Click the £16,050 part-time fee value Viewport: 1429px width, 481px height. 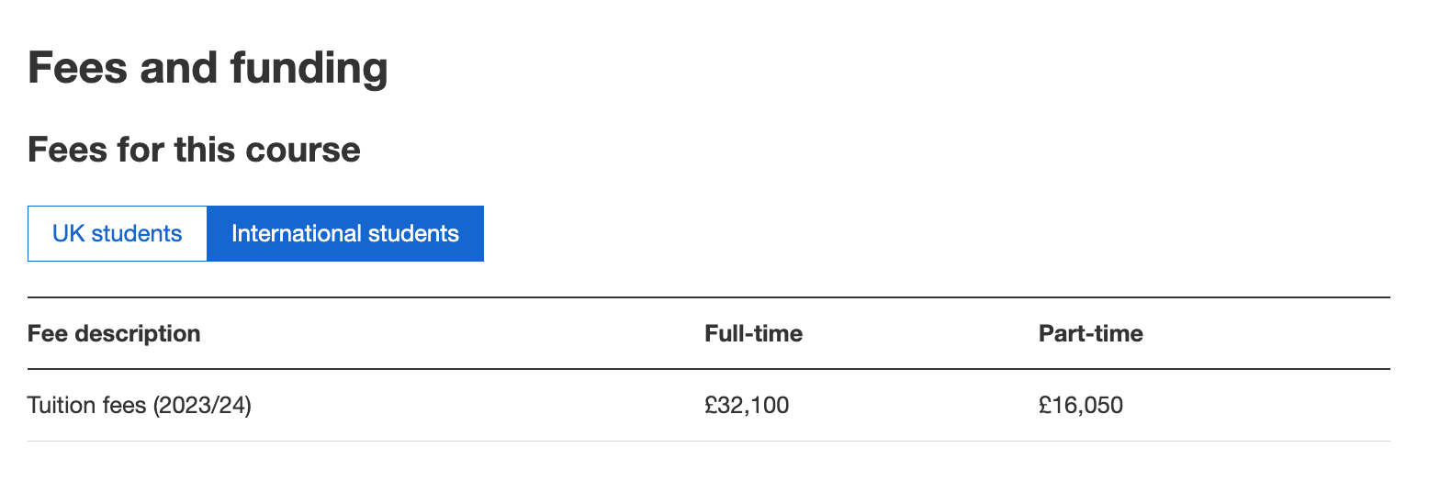[x=1080, y=405]
